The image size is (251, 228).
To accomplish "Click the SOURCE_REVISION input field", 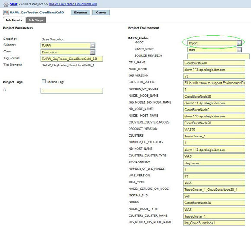I will pyautogui.click(x=219, y=56).
